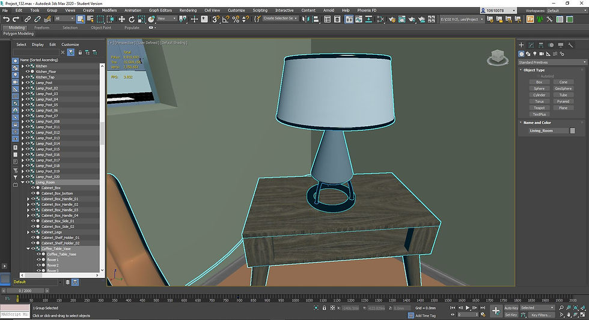Open the Key Filters dialog button

click(x=541, y=315)
